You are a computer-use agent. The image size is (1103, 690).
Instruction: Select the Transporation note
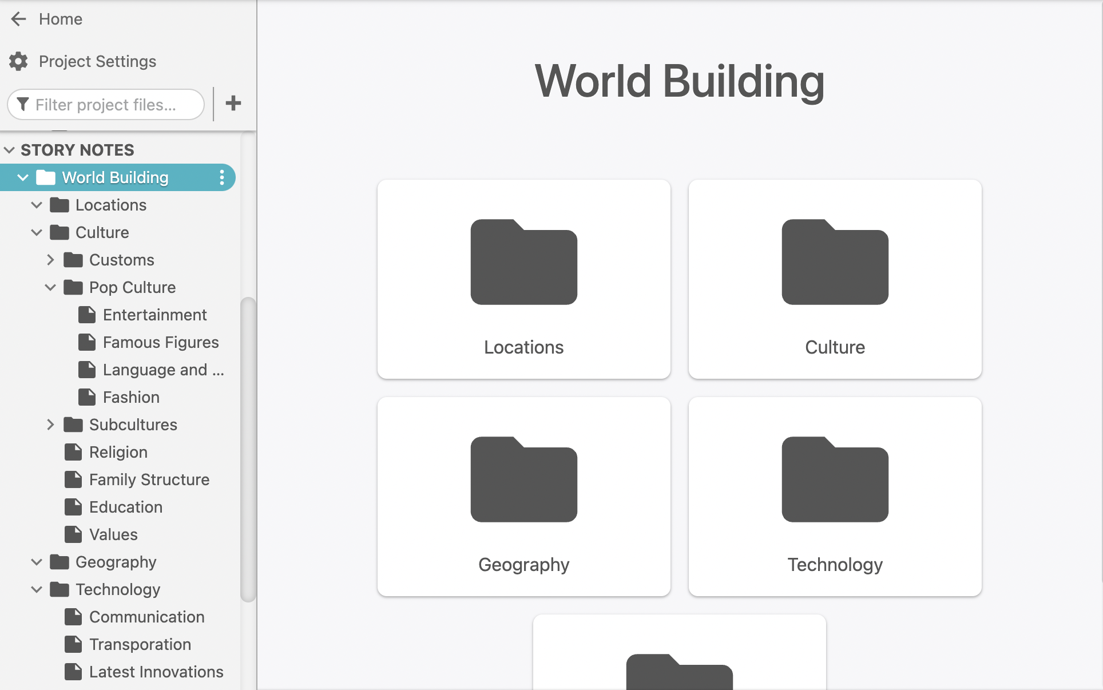140,644
